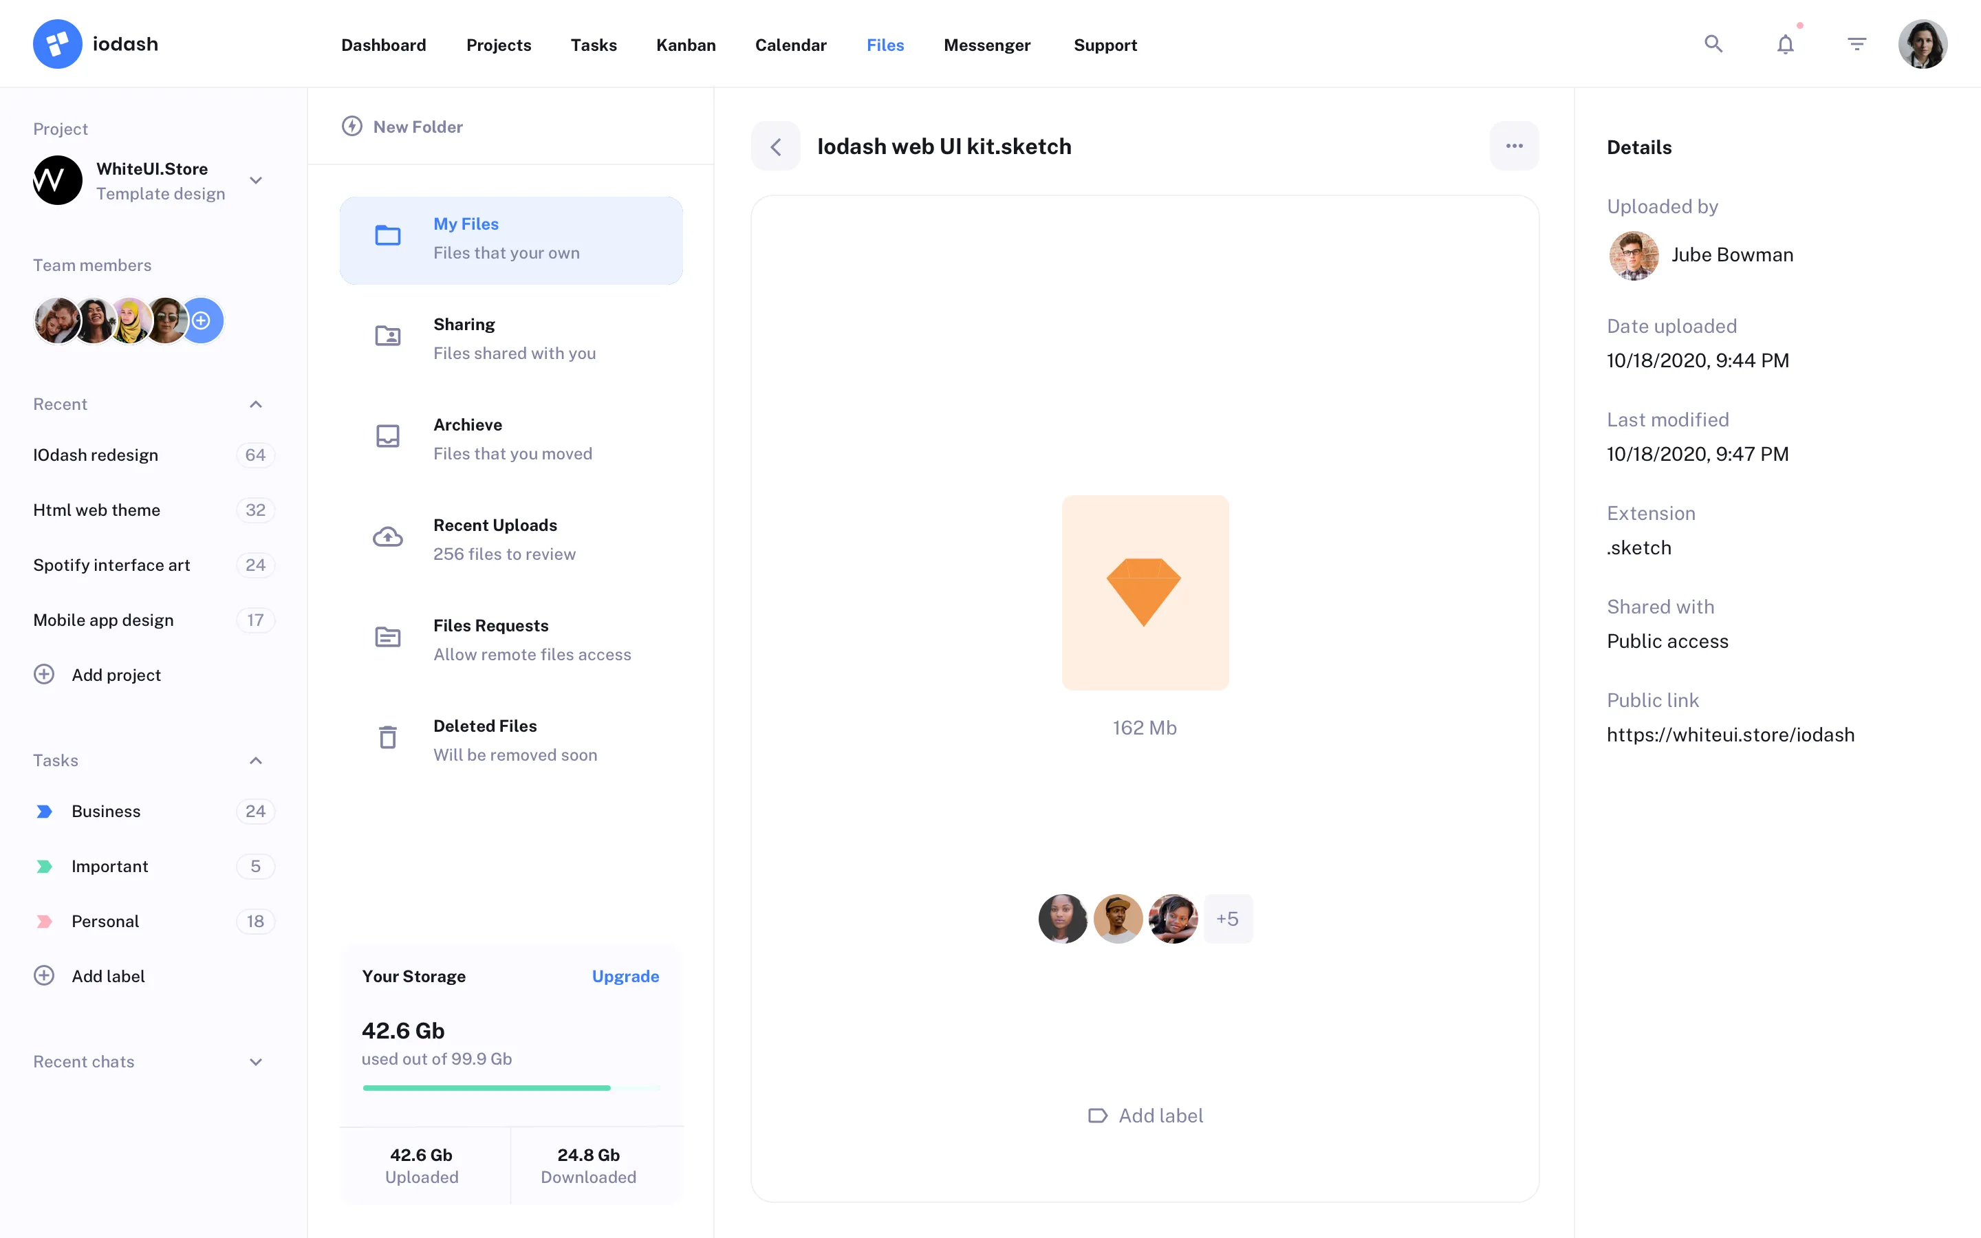Viewport: 1981px width, 1238px height.
Task: Open the more options ellipsis near file title
Action: [1513, 146]
